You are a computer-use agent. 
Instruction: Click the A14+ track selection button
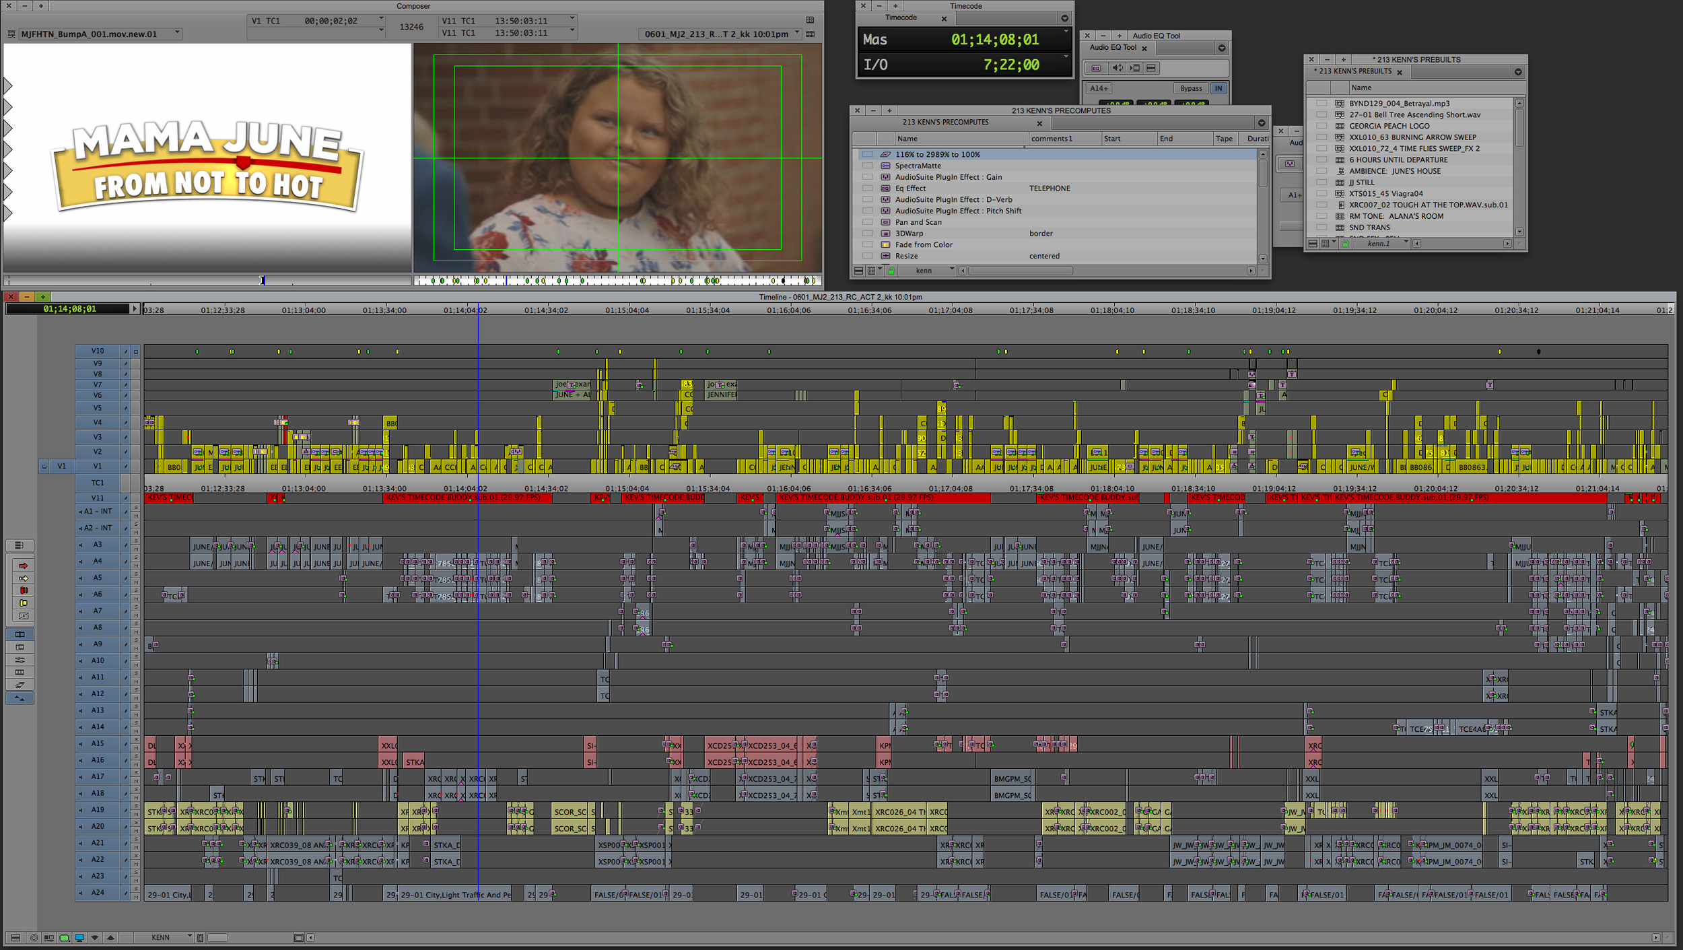pyautogui.click(x=1099, y=88)
